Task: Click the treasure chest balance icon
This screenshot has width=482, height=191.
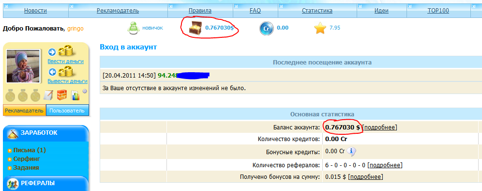Action: [x=195, y=28]
